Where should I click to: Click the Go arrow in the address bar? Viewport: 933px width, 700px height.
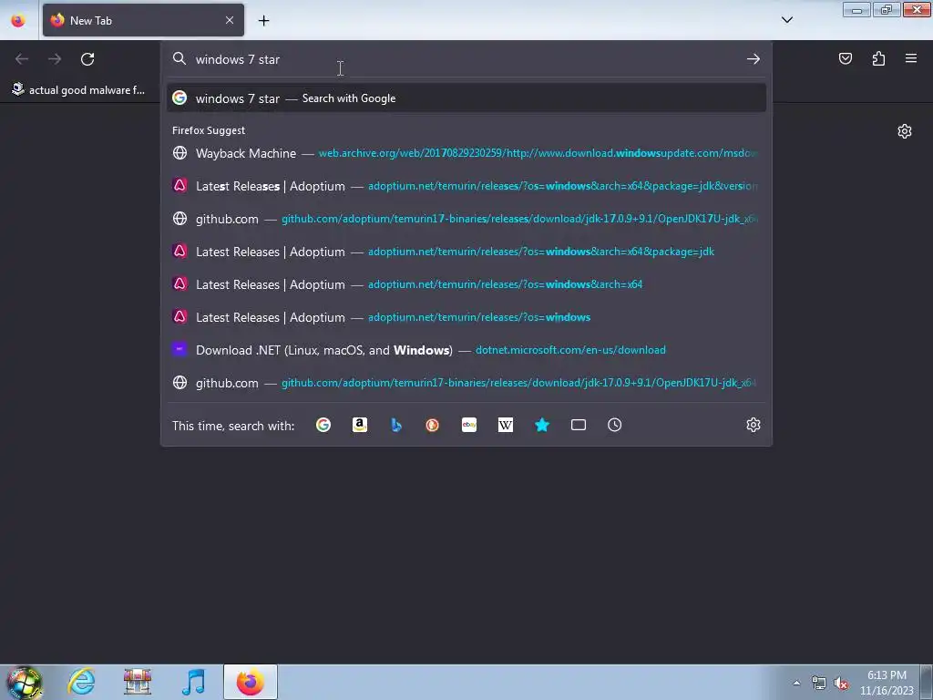pyautogui.click(x=753, y=59)
